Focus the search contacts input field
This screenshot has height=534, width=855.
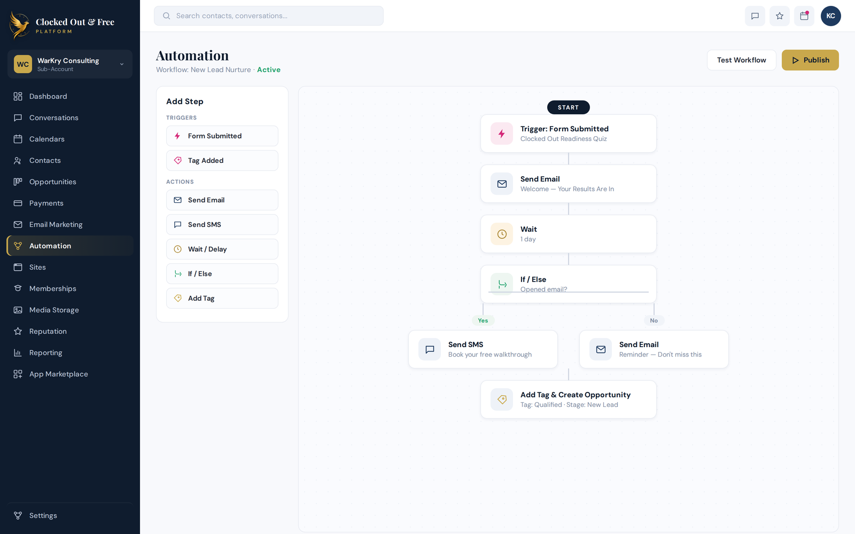coord(269,15)
